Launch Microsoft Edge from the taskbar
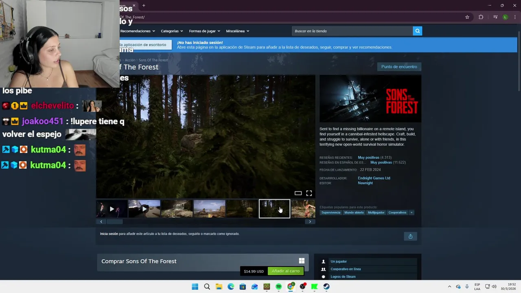Image resolution: width=521 pixels, height=293 pixels. pyautogui.click(x=231, y=286)
